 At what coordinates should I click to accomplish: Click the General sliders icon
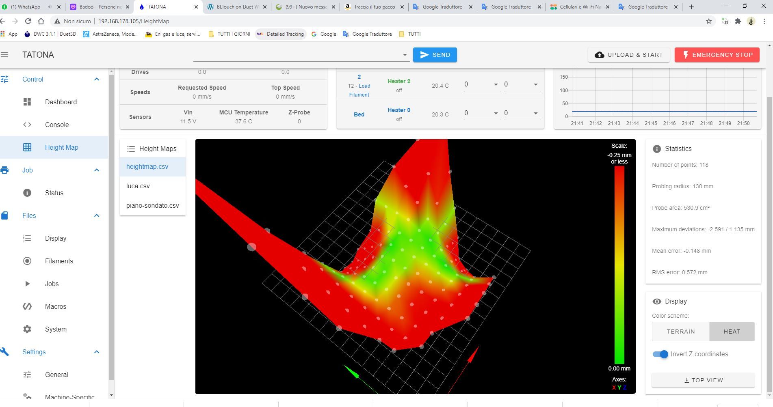pos(27,375)
